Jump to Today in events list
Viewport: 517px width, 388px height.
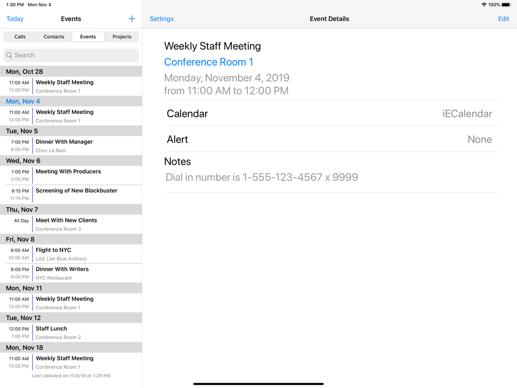tap(15, 19)
